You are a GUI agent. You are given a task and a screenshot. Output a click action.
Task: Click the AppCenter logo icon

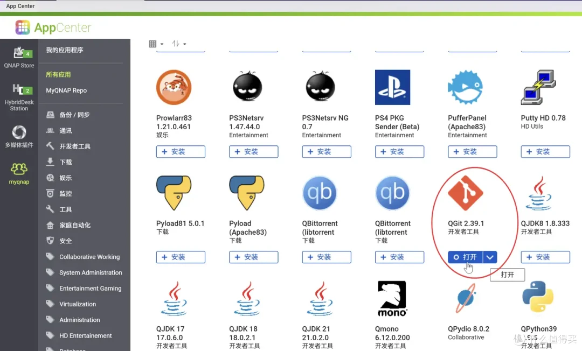pyautogui.click(x=23, y=27)
